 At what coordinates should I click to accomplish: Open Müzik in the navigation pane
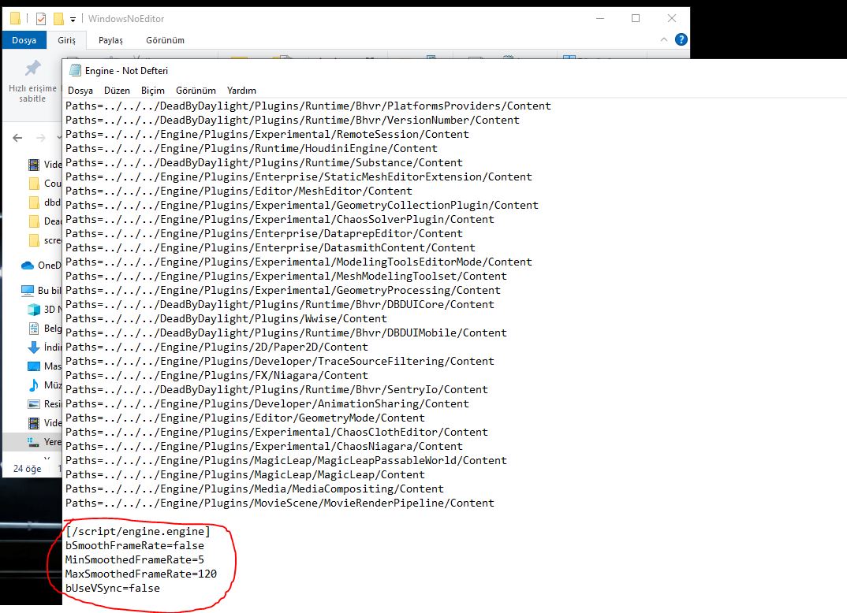tap(45, 385)
